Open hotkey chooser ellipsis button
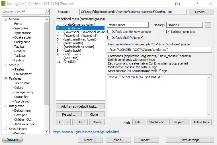This screenshot has height=145, width=217. click(x=208, y=25)
